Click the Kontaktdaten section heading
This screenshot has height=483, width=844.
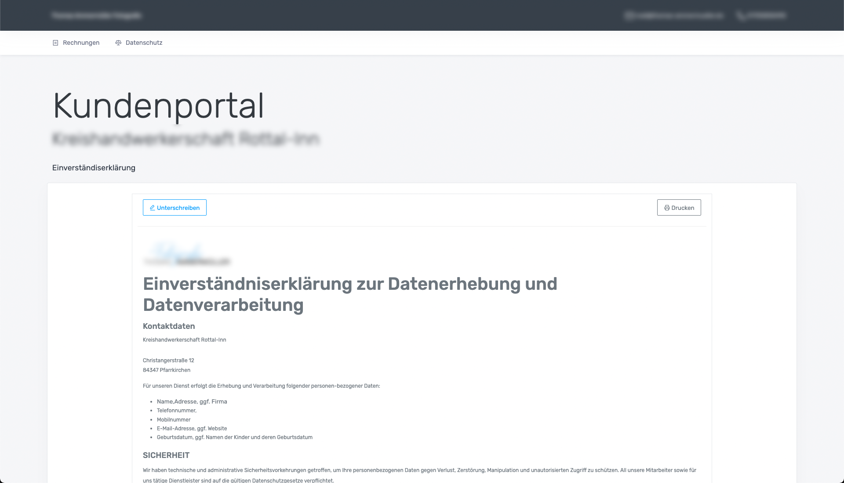point(169,326)
